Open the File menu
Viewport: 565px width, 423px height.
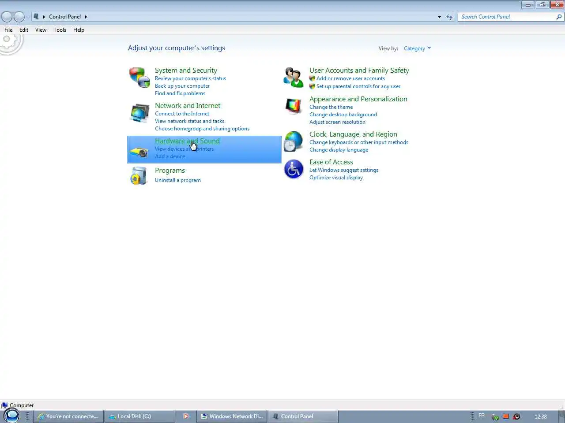pyautogui.click(x=8, y=30)
